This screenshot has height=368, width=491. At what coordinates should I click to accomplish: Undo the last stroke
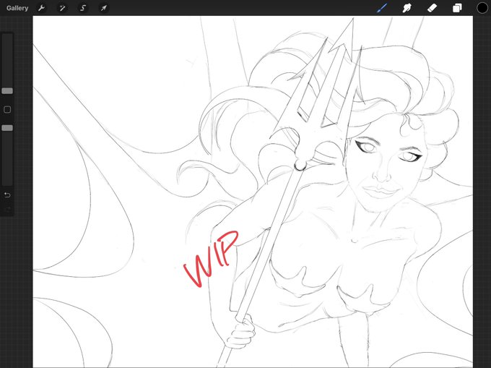point(7,195)
